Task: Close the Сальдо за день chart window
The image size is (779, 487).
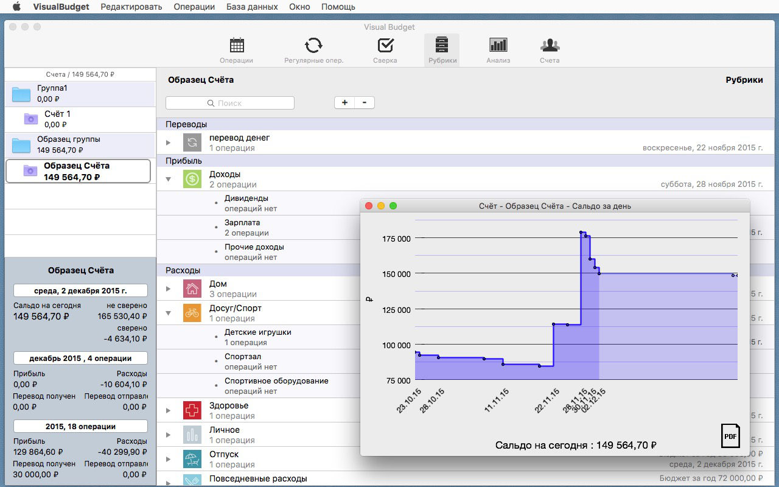Action: (369, 206)
